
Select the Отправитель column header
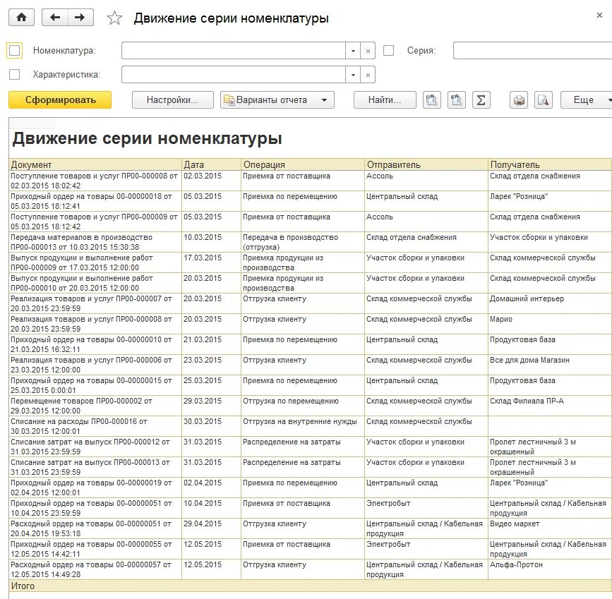[426, 164]
